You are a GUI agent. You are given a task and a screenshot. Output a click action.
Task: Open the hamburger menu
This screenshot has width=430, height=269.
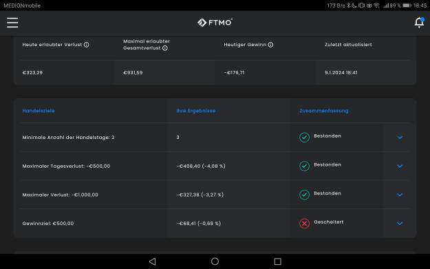point(12,23)
